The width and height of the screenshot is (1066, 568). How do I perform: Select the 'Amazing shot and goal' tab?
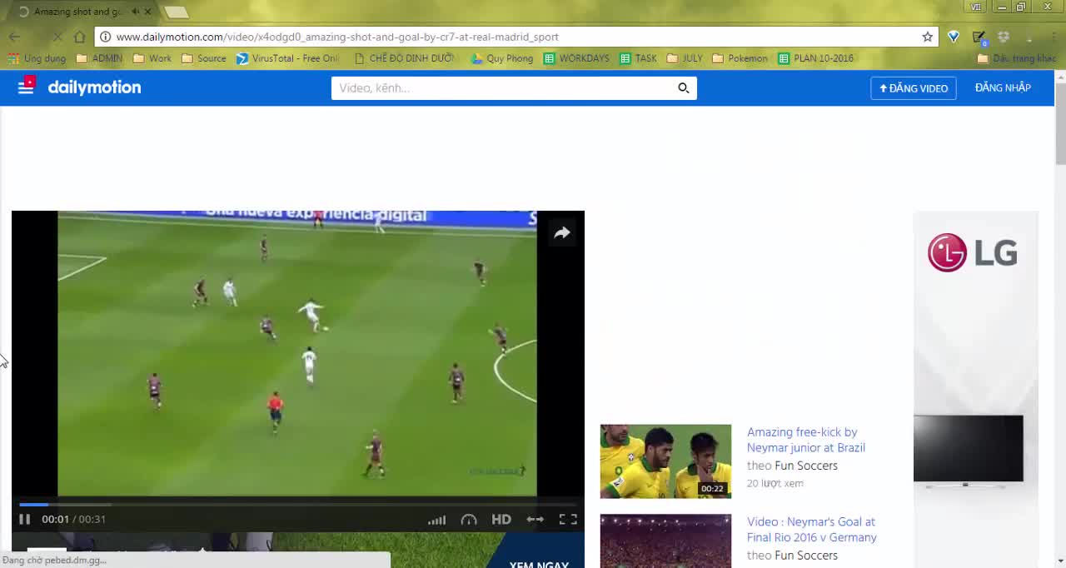[x=77, y=12]
